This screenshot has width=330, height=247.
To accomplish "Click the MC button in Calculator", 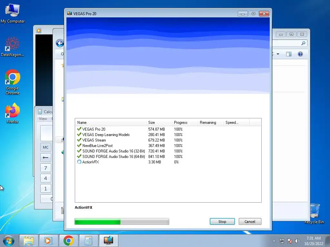I will pyautogui.click(x=46, y=147).
